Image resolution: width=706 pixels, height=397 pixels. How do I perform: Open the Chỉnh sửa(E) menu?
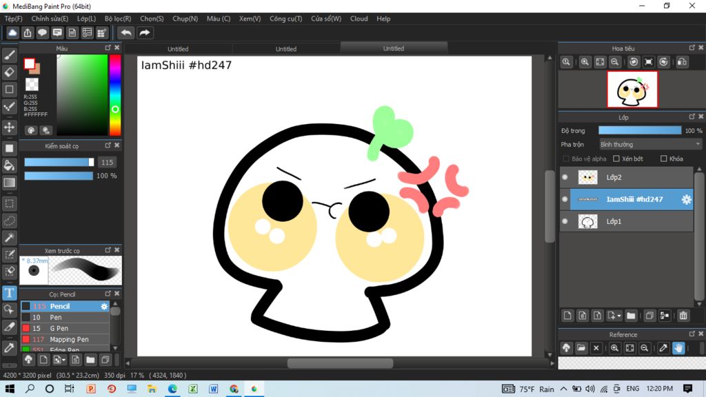(50, 19)
